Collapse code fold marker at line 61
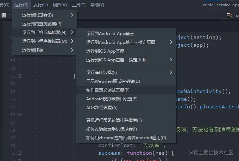 [19, 76]
